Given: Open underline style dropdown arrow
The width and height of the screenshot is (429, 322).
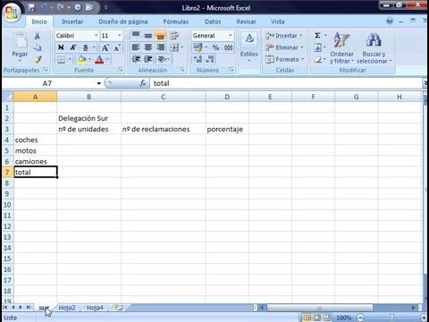Looking at the screenshot, I should 94,47.
